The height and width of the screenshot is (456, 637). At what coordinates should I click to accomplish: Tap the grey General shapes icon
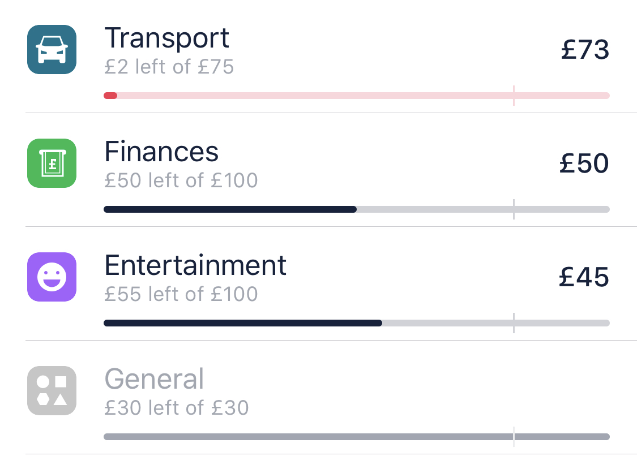(x=52, y=390)
